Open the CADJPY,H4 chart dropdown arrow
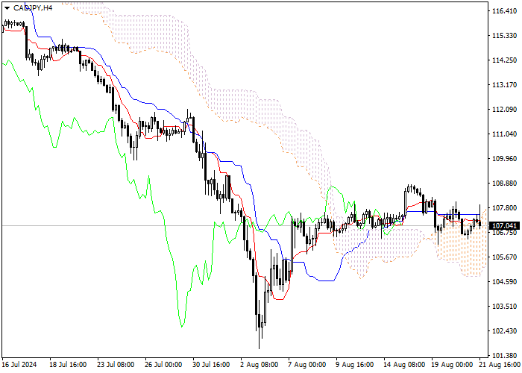This screenshot has height=373, width=522. pos(7,8)
